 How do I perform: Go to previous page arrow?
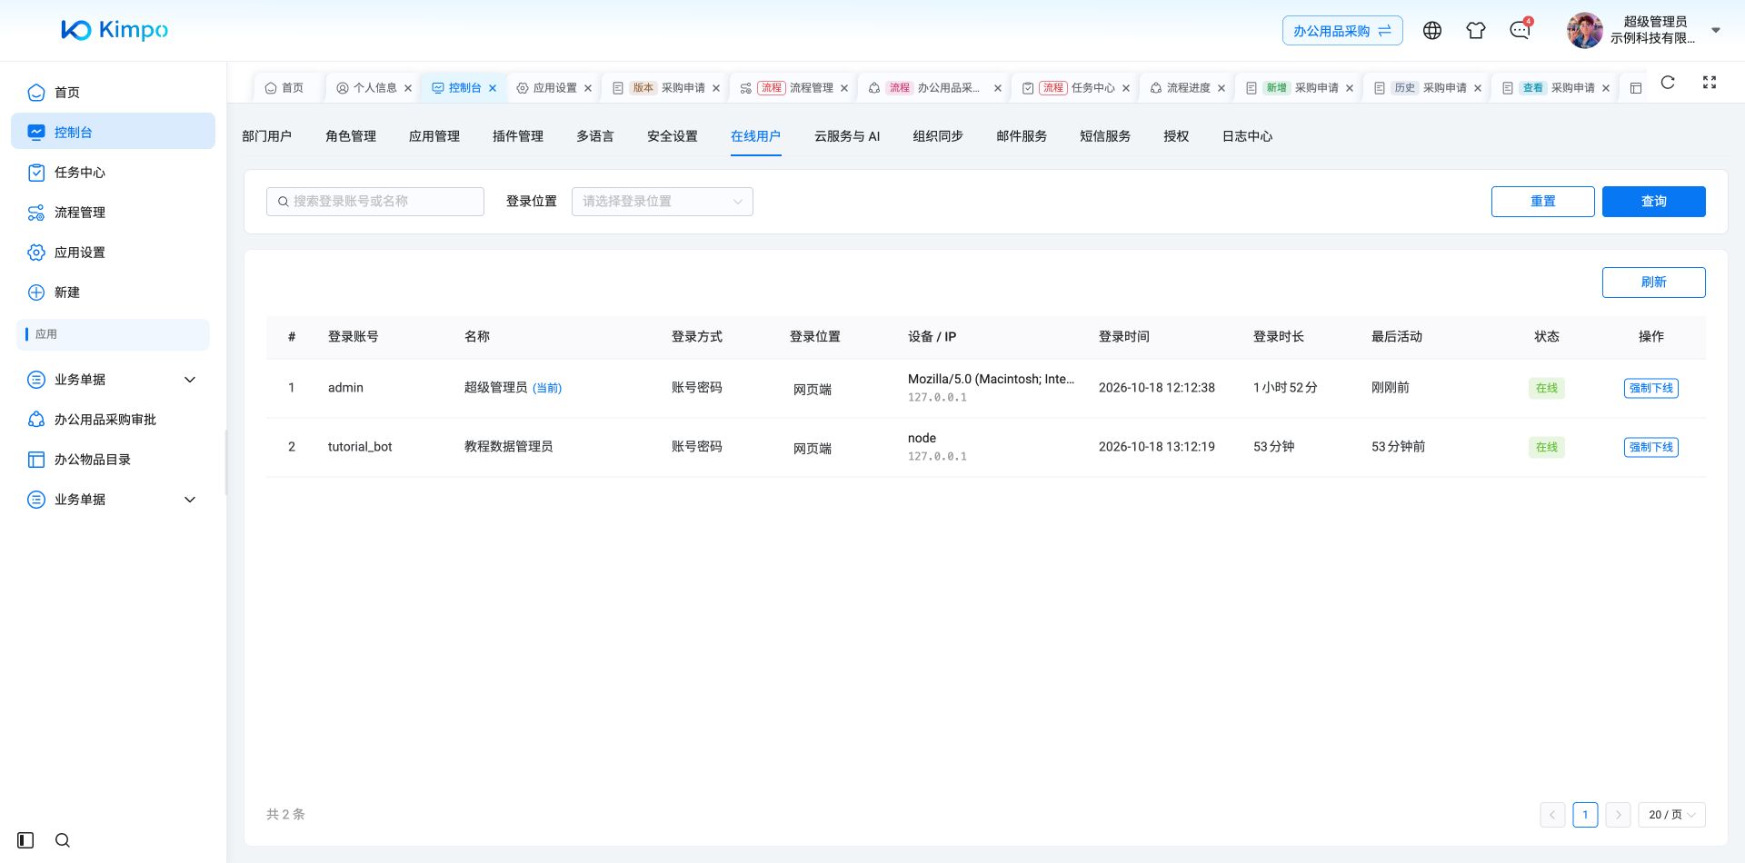(1552, 815)
